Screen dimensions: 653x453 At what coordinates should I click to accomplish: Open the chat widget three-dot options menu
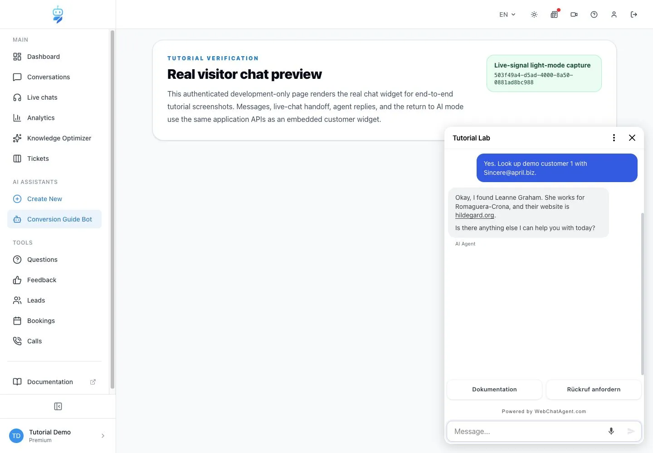click(614, 138)
